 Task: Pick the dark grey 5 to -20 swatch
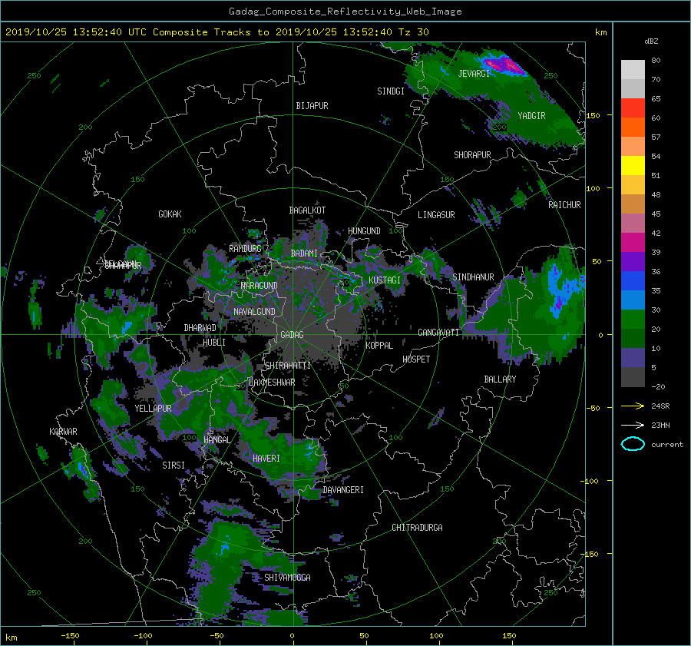tap(633, 376)
